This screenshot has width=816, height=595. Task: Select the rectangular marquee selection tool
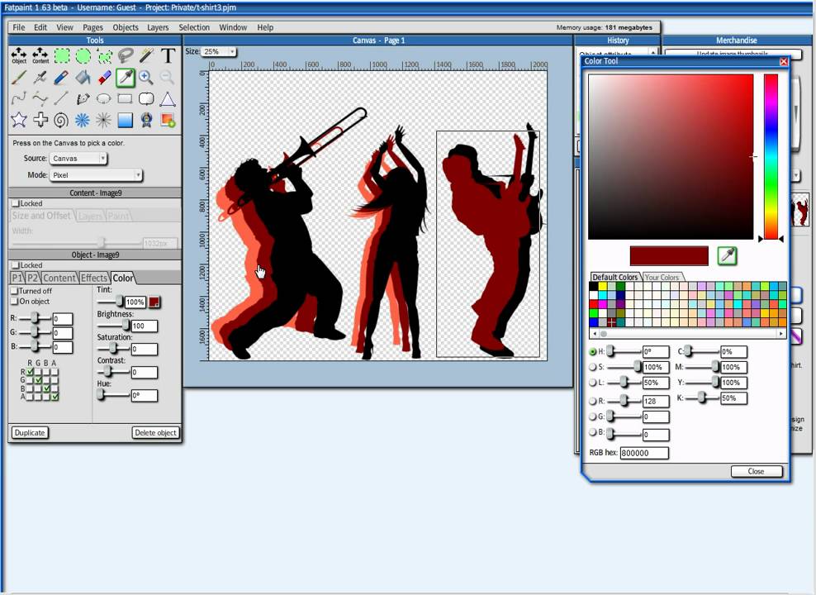pyautogui.click(x=62, y=56)
